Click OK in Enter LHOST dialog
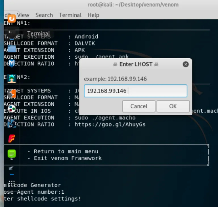The height and width of the screenshot is (207, 218). (x=173, y=106)
